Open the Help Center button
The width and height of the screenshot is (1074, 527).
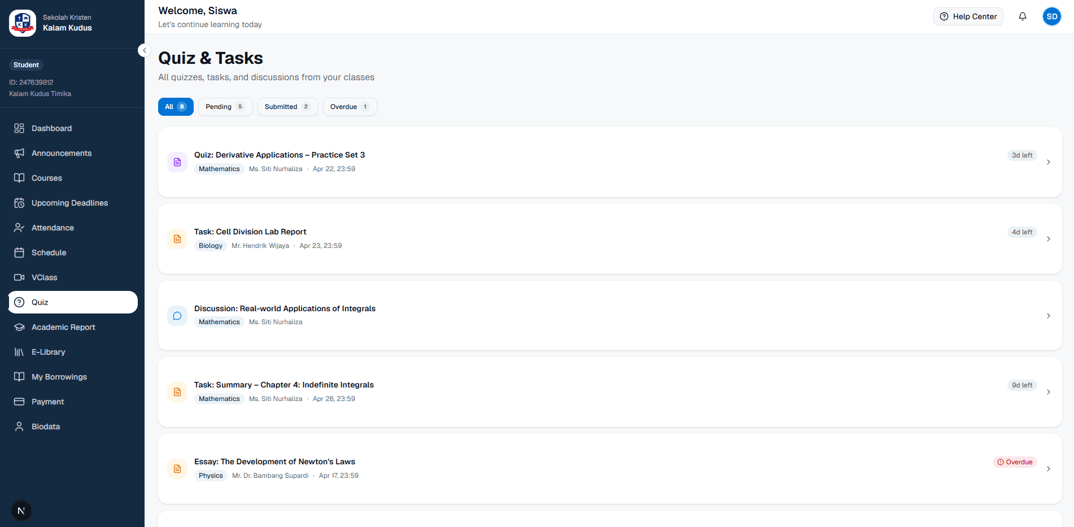[968, 16]
